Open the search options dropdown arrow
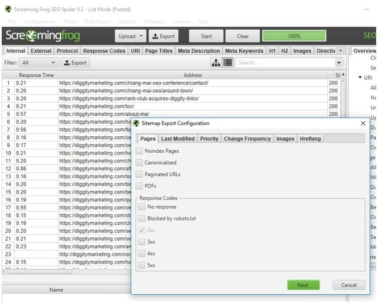Image resolution: width=383 pixels, height=305 pixels. pyautogui.click(x=339, y=62)
